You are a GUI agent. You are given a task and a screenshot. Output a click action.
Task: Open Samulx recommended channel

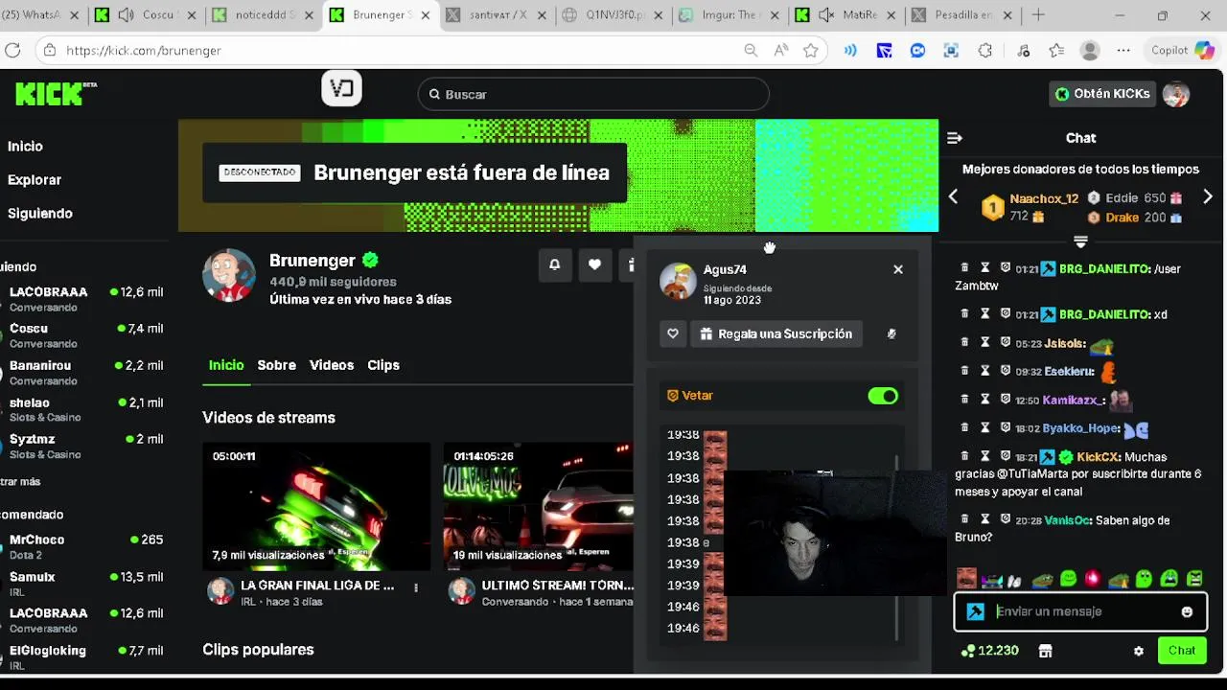(84, 584)
